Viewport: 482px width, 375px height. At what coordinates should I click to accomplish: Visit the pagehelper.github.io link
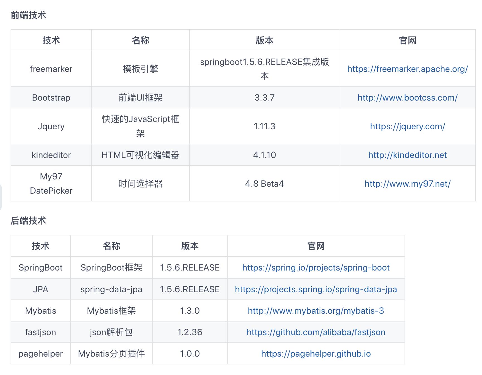tap(316, 354)
